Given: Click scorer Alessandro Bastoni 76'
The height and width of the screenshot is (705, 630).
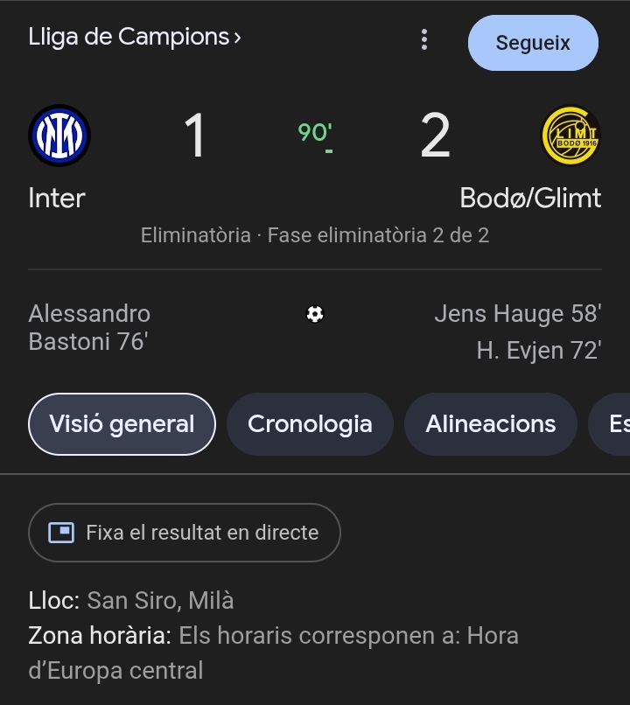Looking at the screenshot, I should coord(89,327).
